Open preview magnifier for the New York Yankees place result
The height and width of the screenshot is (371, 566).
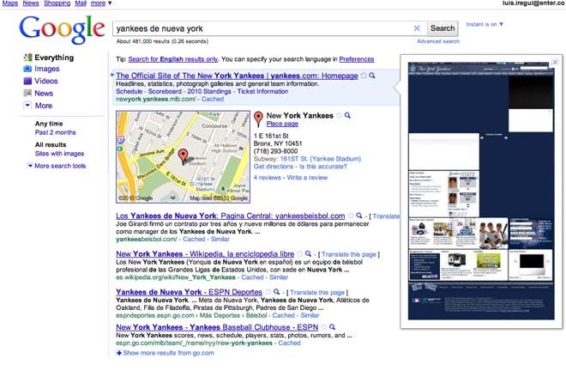347,115
